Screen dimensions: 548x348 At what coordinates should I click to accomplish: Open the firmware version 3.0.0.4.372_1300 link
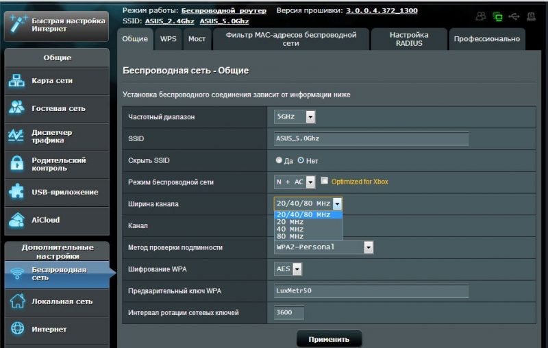(x=382, y=10)
